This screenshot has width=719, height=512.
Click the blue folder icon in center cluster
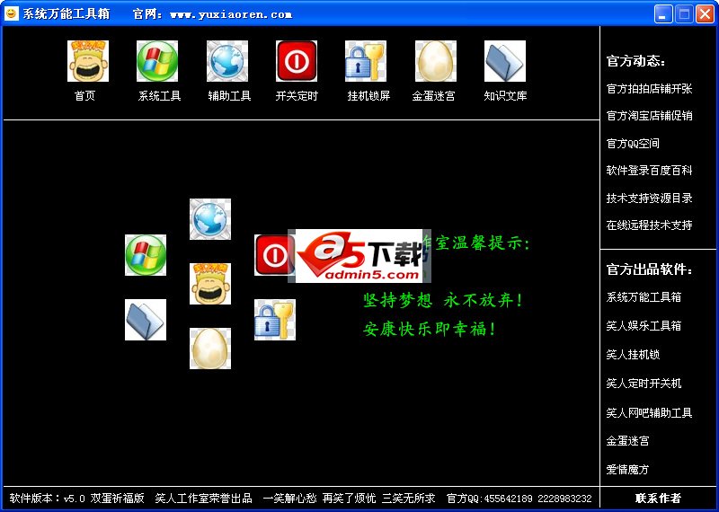pos(146,320)
